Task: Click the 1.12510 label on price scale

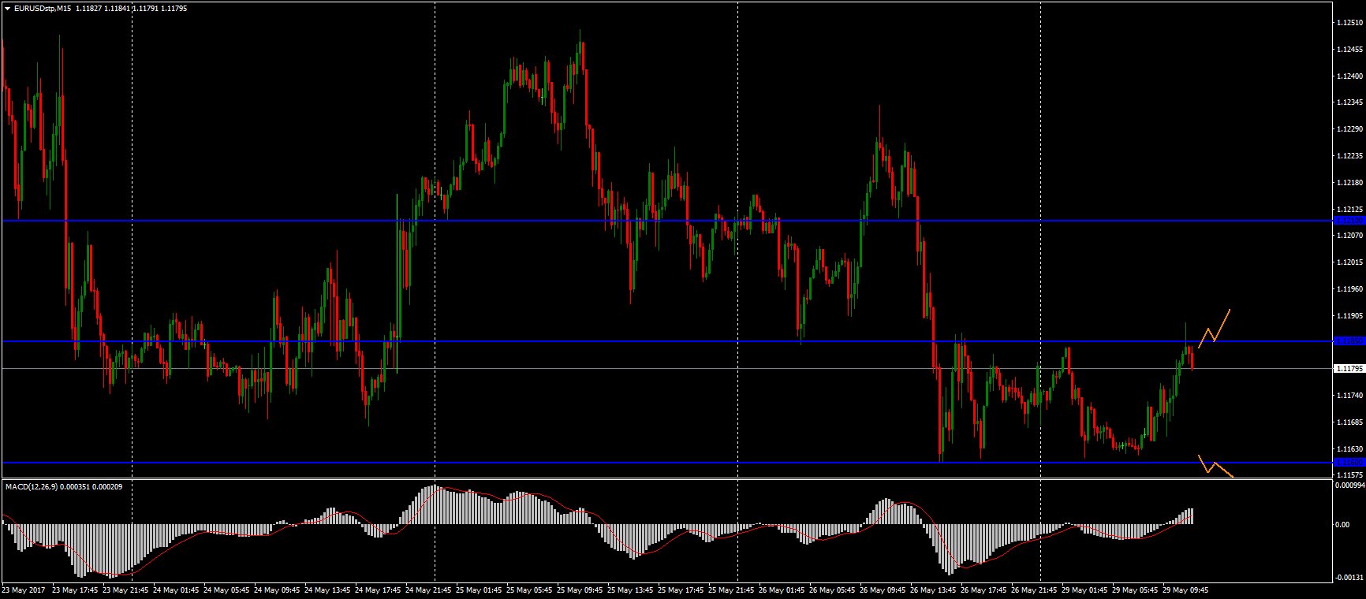Action: (x=1349, y=23)
